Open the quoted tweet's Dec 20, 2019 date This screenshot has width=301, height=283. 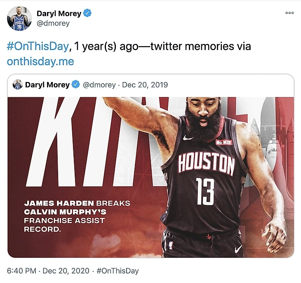coord(145,85)
